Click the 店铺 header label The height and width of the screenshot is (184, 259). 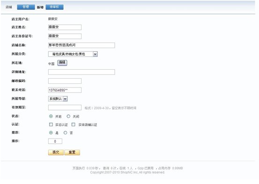(9, 7)
